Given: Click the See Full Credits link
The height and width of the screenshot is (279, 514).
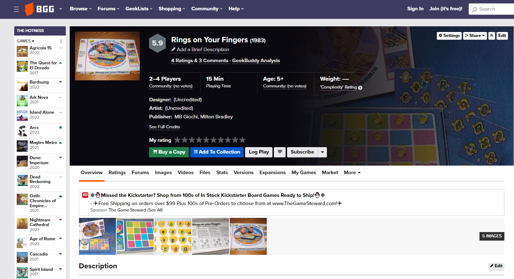Looking at the screenshot, I should 164,127.
